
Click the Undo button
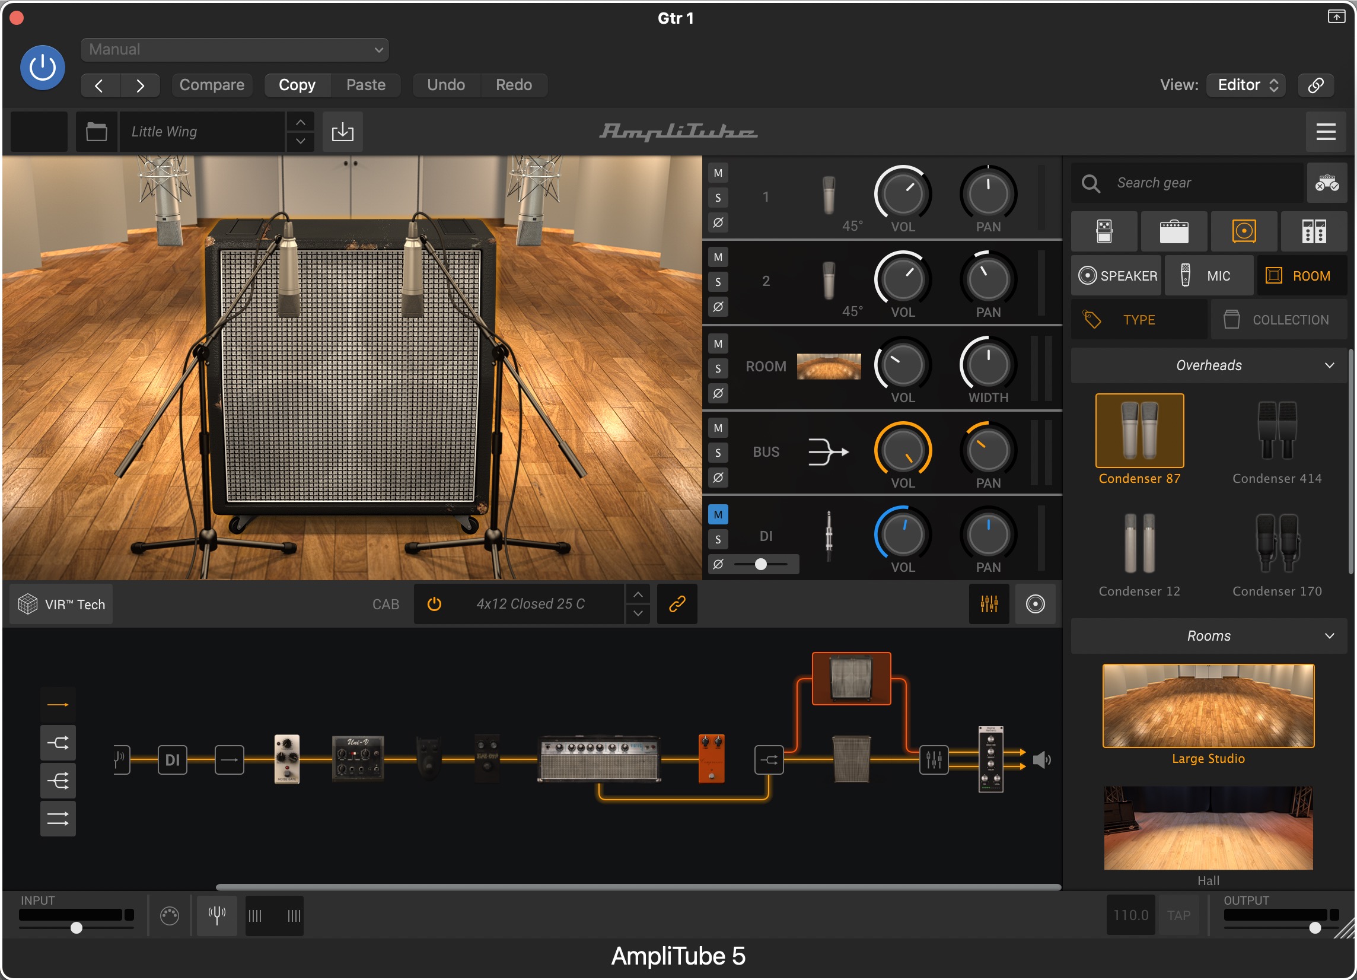pos(446,85)
